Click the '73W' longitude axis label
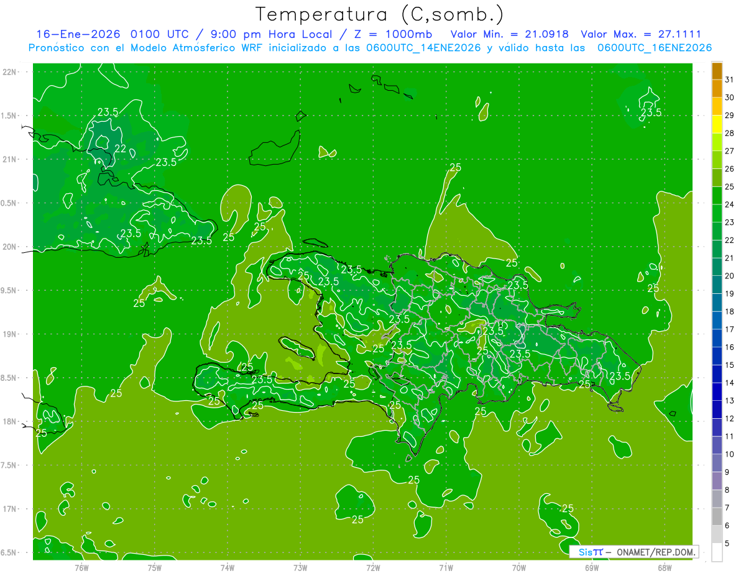Viewport: 746px width, 576px height. coord(300,568)
